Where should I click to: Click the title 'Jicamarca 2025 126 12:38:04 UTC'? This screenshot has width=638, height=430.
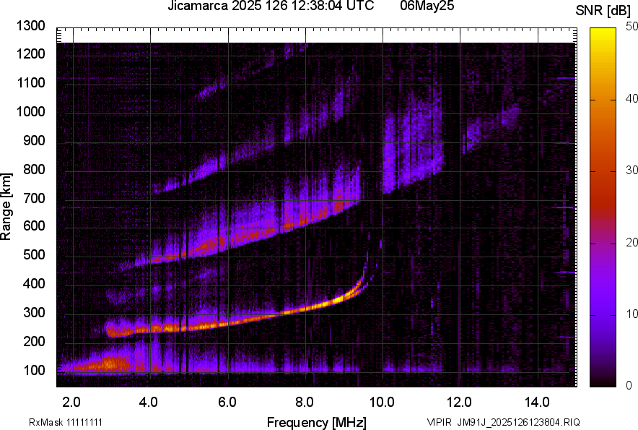pyautogui.click(x=271, y=6)
